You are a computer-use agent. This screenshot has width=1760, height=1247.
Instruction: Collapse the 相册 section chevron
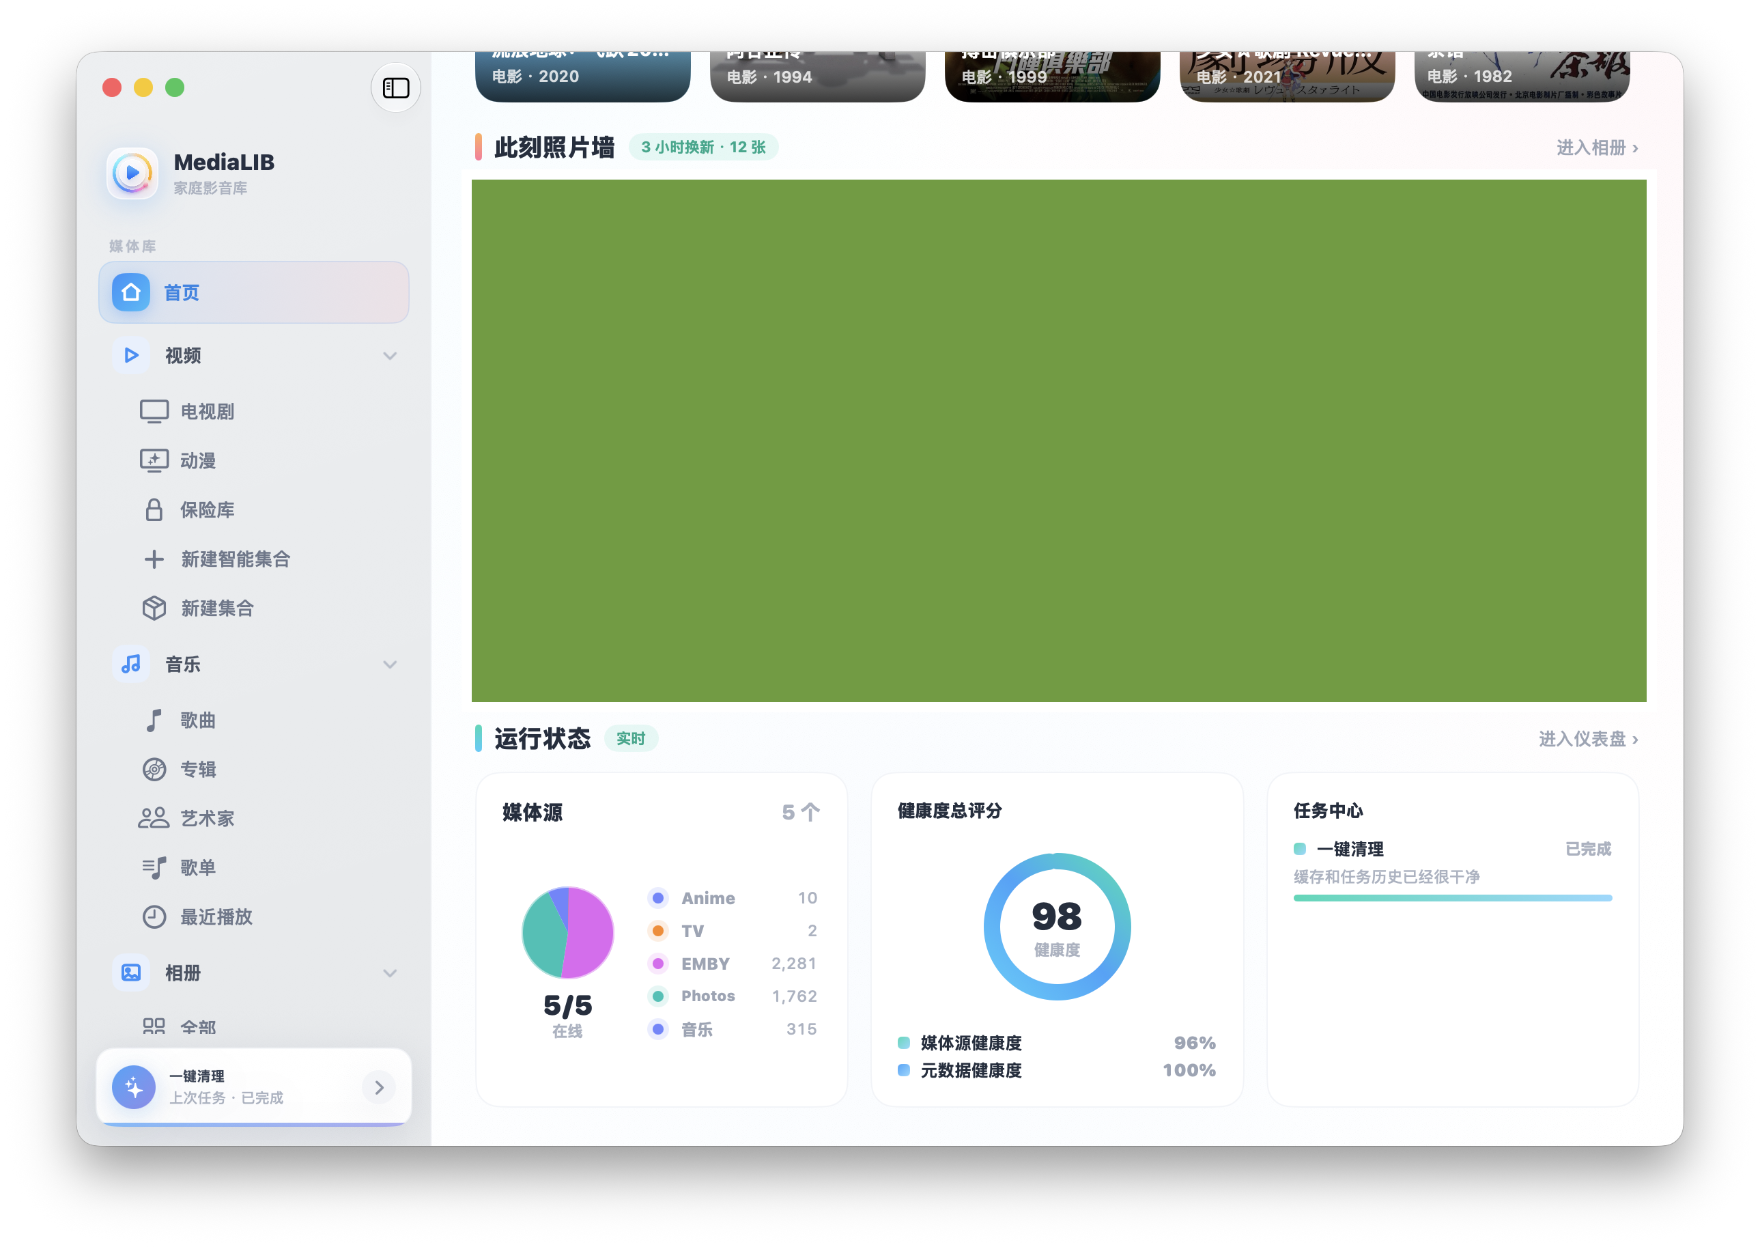coord(390,973)
